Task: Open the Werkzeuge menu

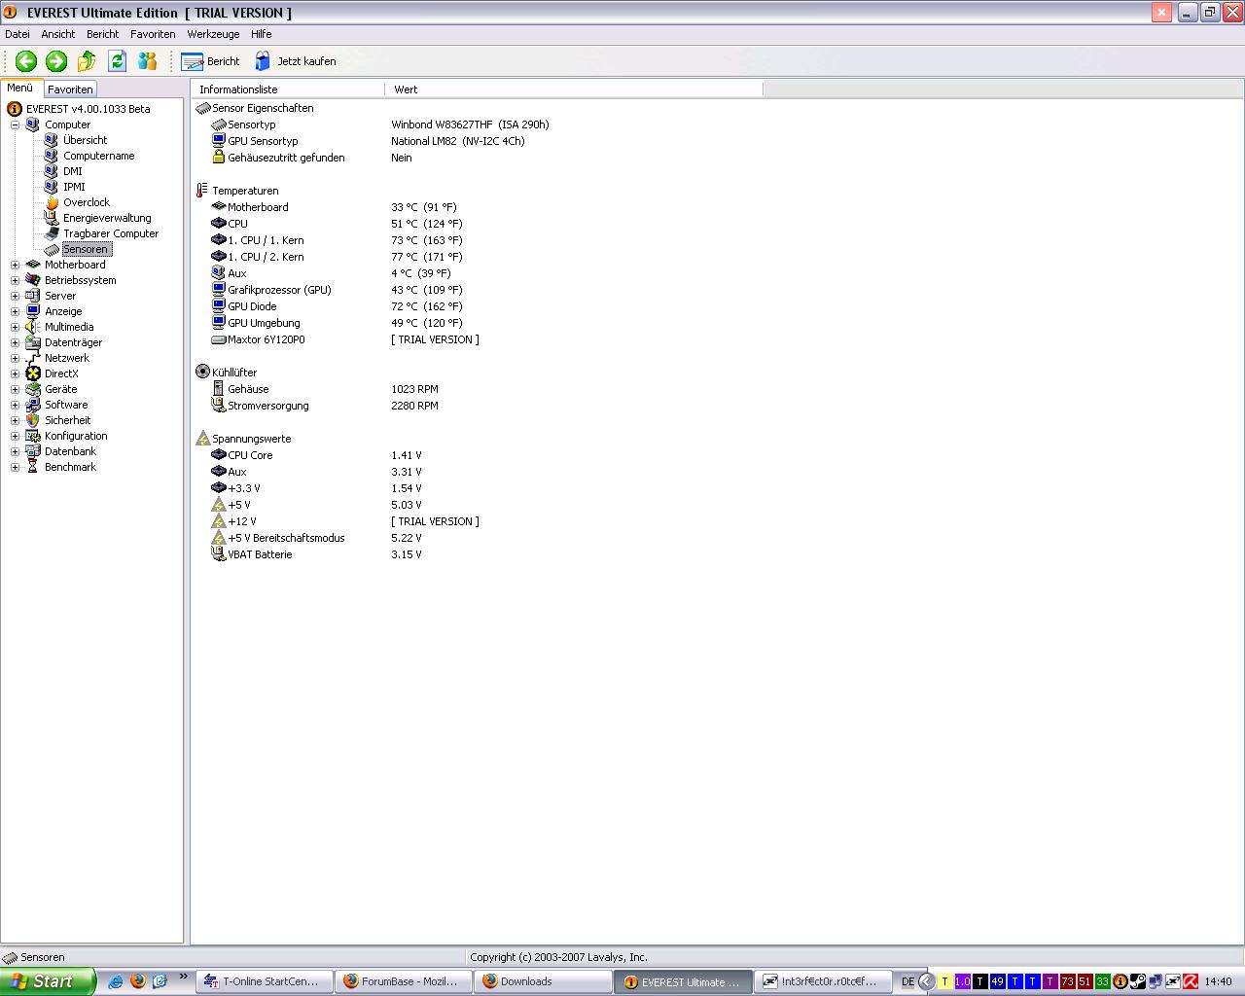Action: click(x=214, y=34)
